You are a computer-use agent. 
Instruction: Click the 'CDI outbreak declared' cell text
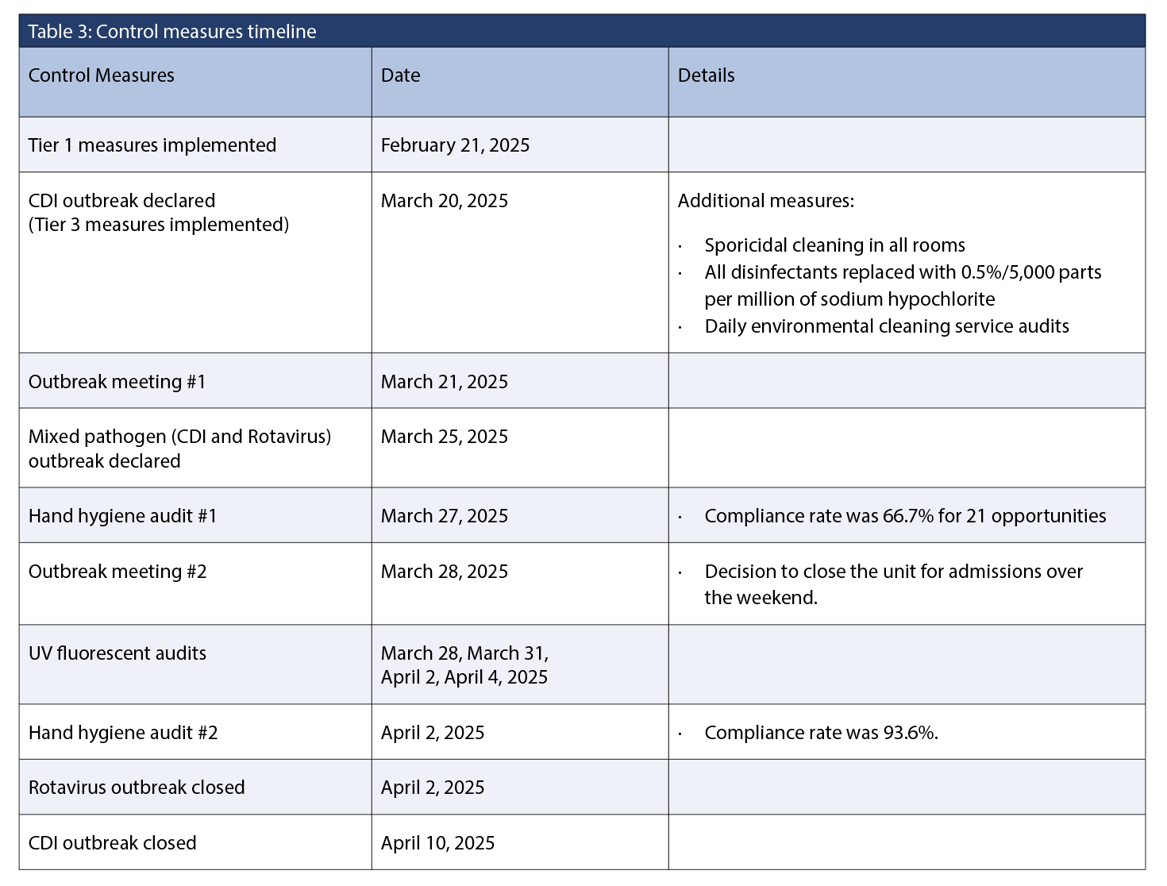pos(122,201)
